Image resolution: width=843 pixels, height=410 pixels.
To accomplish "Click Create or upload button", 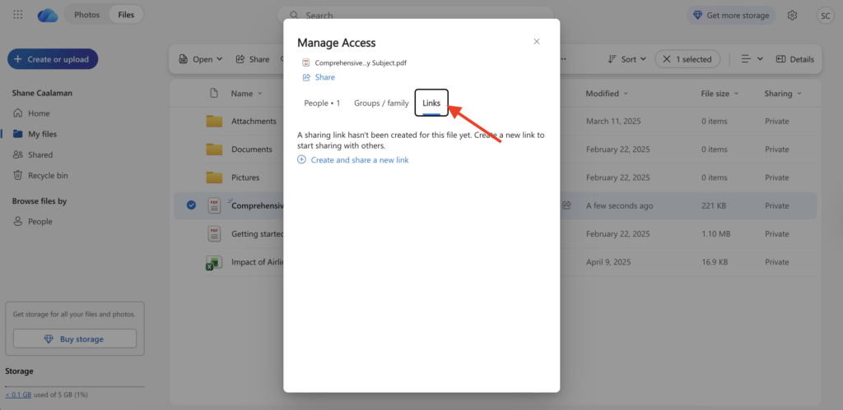I will pyautogui.click(x=53, y=59).
